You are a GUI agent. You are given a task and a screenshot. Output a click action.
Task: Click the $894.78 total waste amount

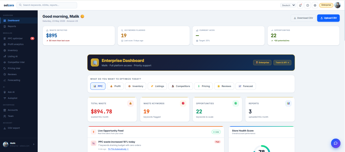101,112
